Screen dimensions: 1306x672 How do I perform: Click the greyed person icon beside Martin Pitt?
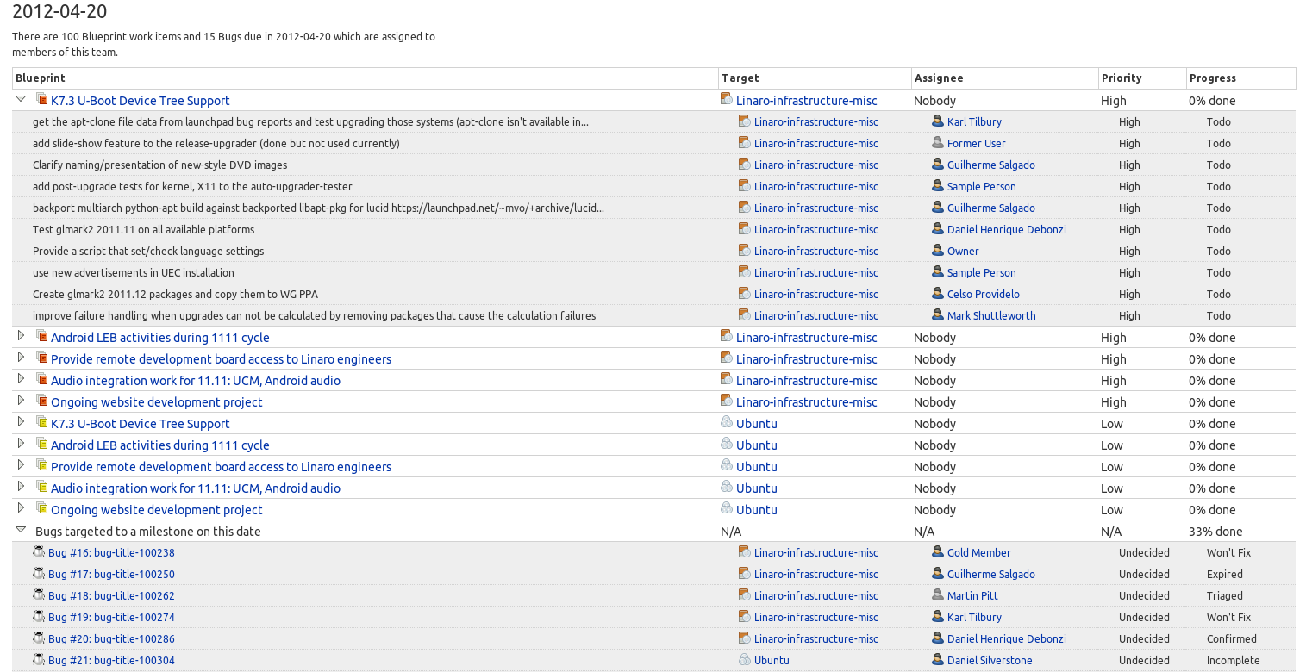pos(938,595)
